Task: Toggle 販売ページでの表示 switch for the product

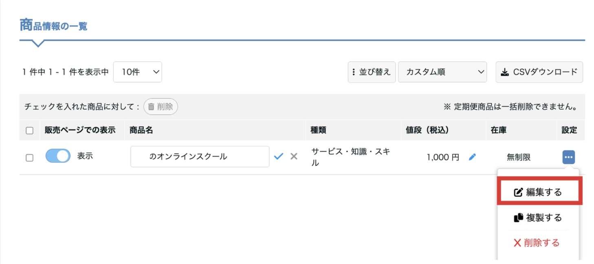Action: [x=58, y=156]
